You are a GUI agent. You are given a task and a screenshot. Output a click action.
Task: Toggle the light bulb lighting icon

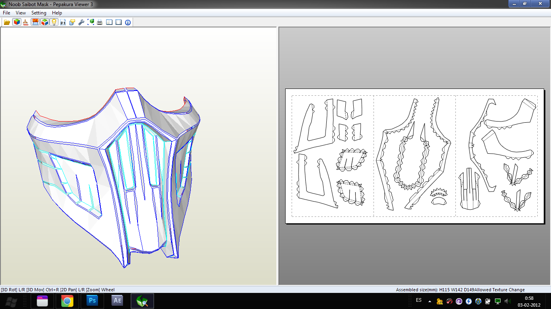pos(54,22)
